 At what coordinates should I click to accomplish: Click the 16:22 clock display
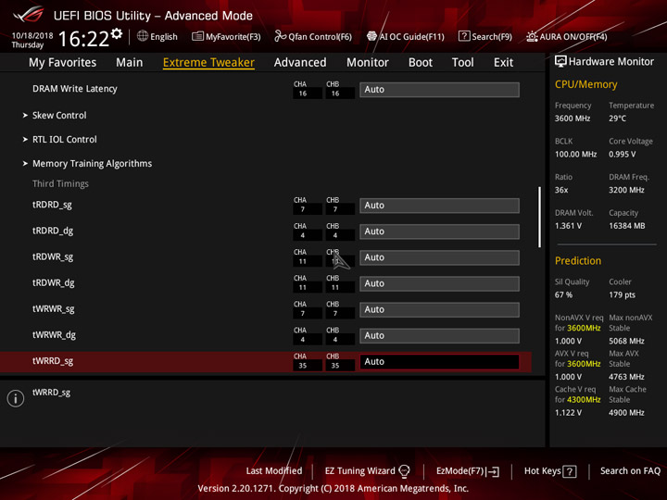[83, 39]
